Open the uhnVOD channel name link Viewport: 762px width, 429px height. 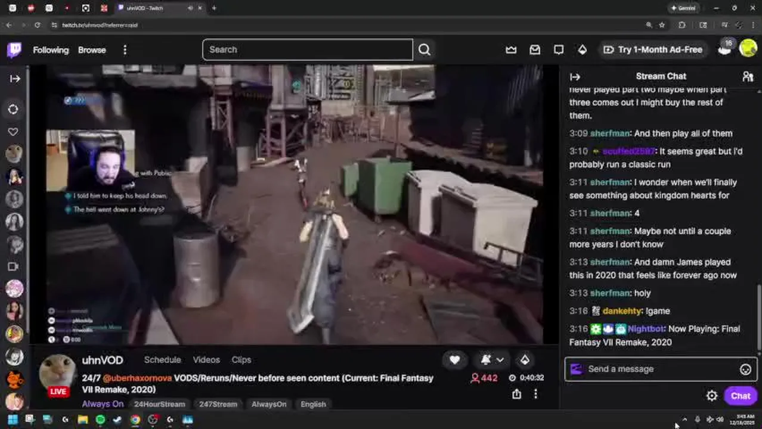[x=103, y=360]
